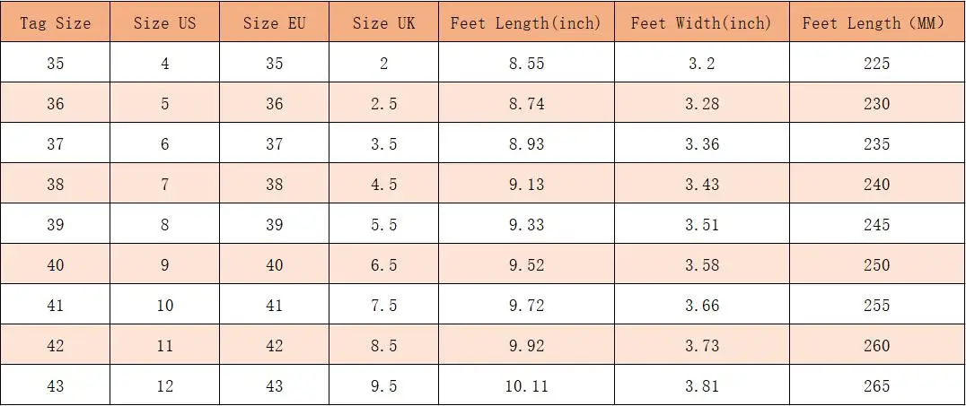Select the 8.55 feet length cell
This screenshot has width=966, height=406.
point(526,64)
